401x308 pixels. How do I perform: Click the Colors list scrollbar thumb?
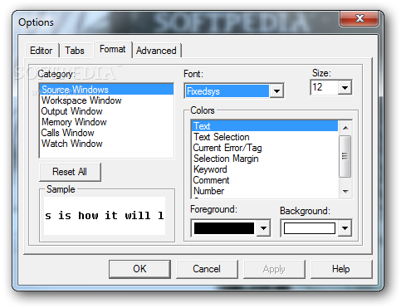[x=345, y=156]
